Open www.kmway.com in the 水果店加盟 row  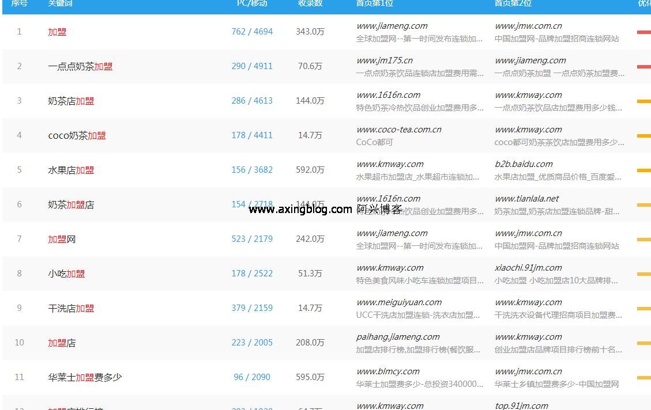pyautogui.click(x=390, y=164)
